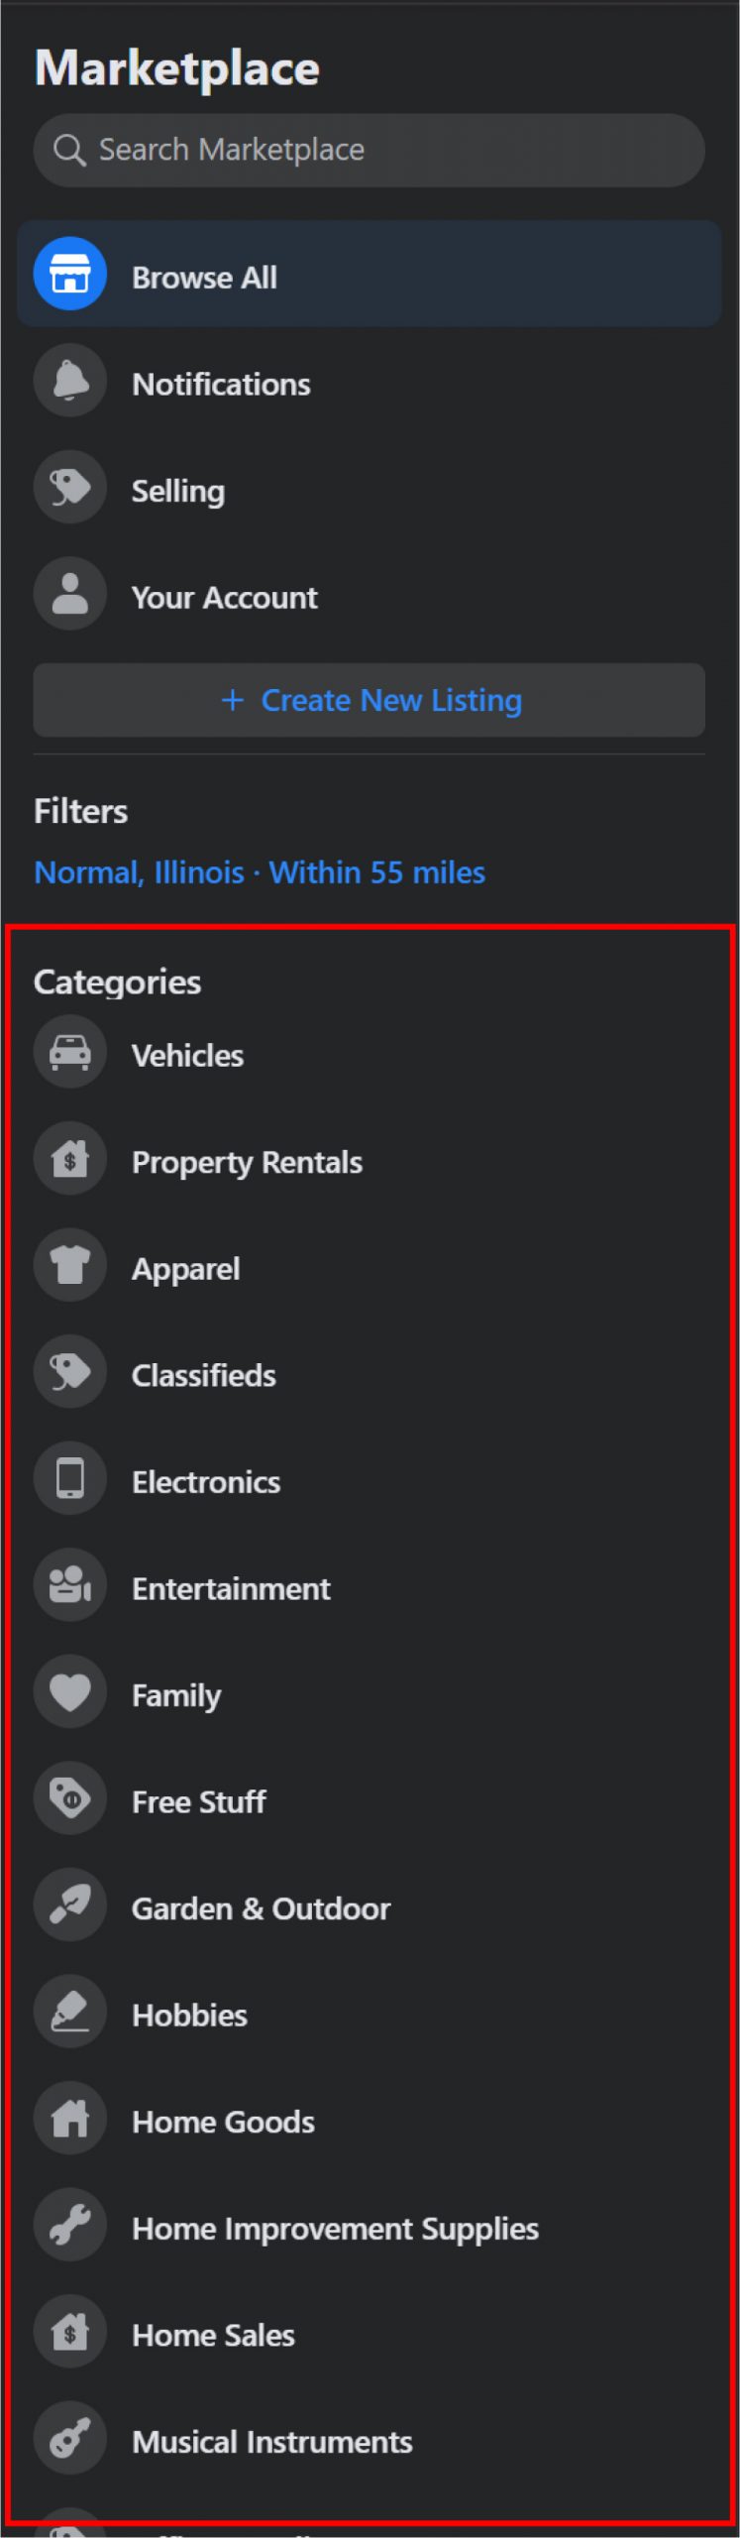Select the Home Improvement Supplies wrench icon

(69, 2224)
